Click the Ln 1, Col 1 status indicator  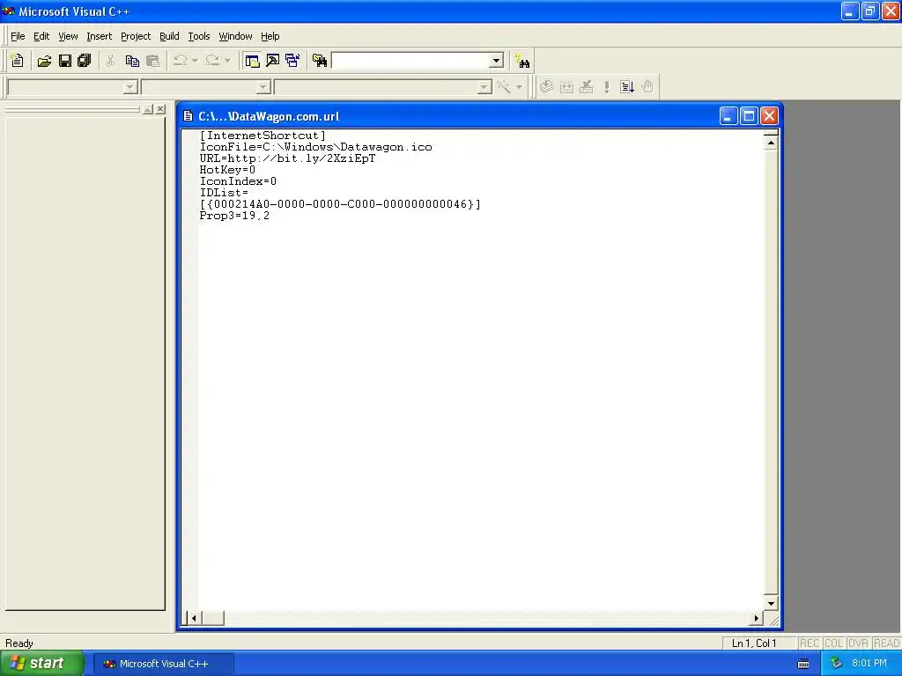click(754, 643)
